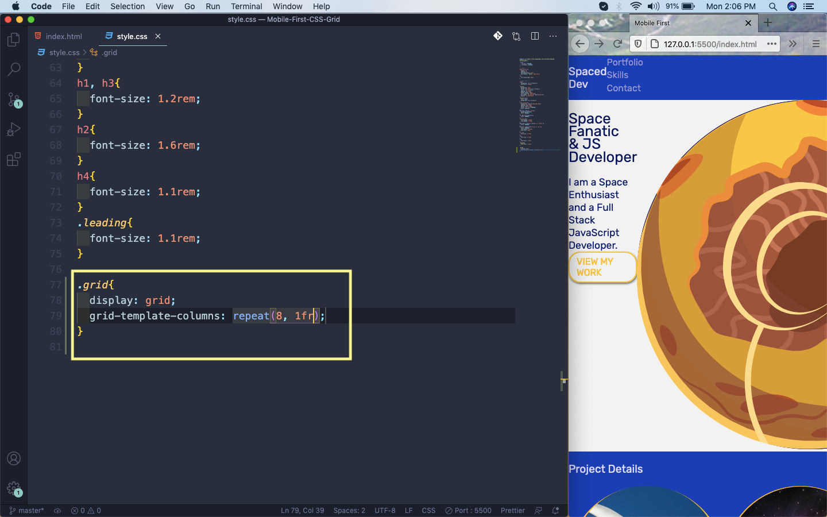Toggle Live Server Port : 5500
This screenshot has height=517, width=827.
pyautogui.click(x=468, y=510)
